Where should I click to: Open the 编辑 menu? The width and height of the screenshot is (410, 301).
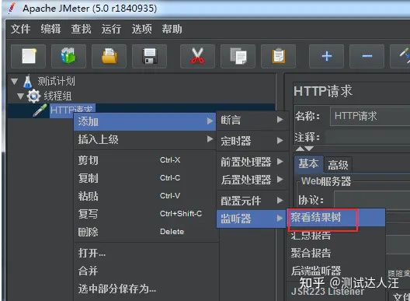[50, 29]
